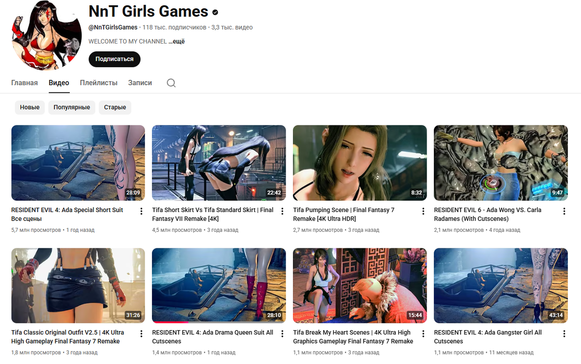Play the Tifa Short Skirt Vs Standard Skirt thumbnail
Viewport: 581px width, 364px height.
(218, 163)
